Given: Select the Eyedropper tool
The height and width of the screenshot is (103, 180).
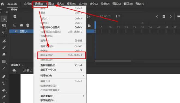Looking at the screenshot, I should point(4,97).
